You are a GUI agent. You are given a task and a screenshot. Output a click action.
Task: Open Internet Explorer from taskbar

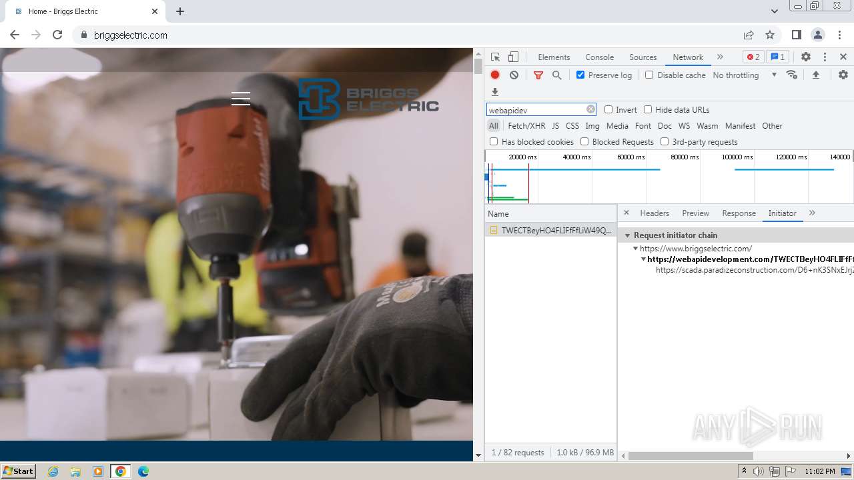53,471
